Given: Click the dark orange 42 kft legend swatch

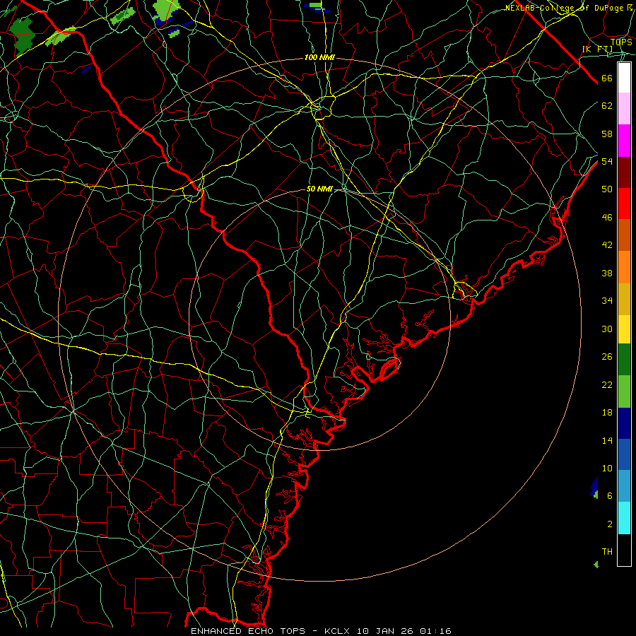Looking at the screenshot, I should pyautogui.click(x=624, y=235).
